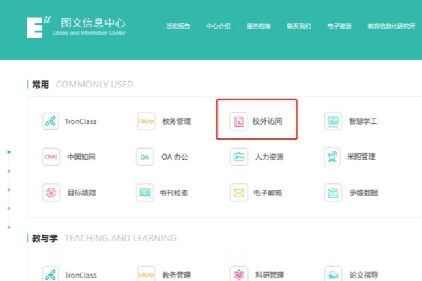This screenshot has height=281, width=422.
Task: Open 活动预告 in the top navigation
Action: pos(178,26)
